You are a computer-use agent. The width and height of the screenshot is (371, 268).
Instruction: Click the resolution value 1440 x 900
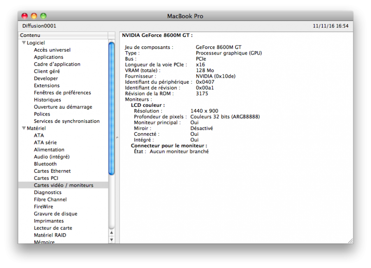tap(204, 111)
